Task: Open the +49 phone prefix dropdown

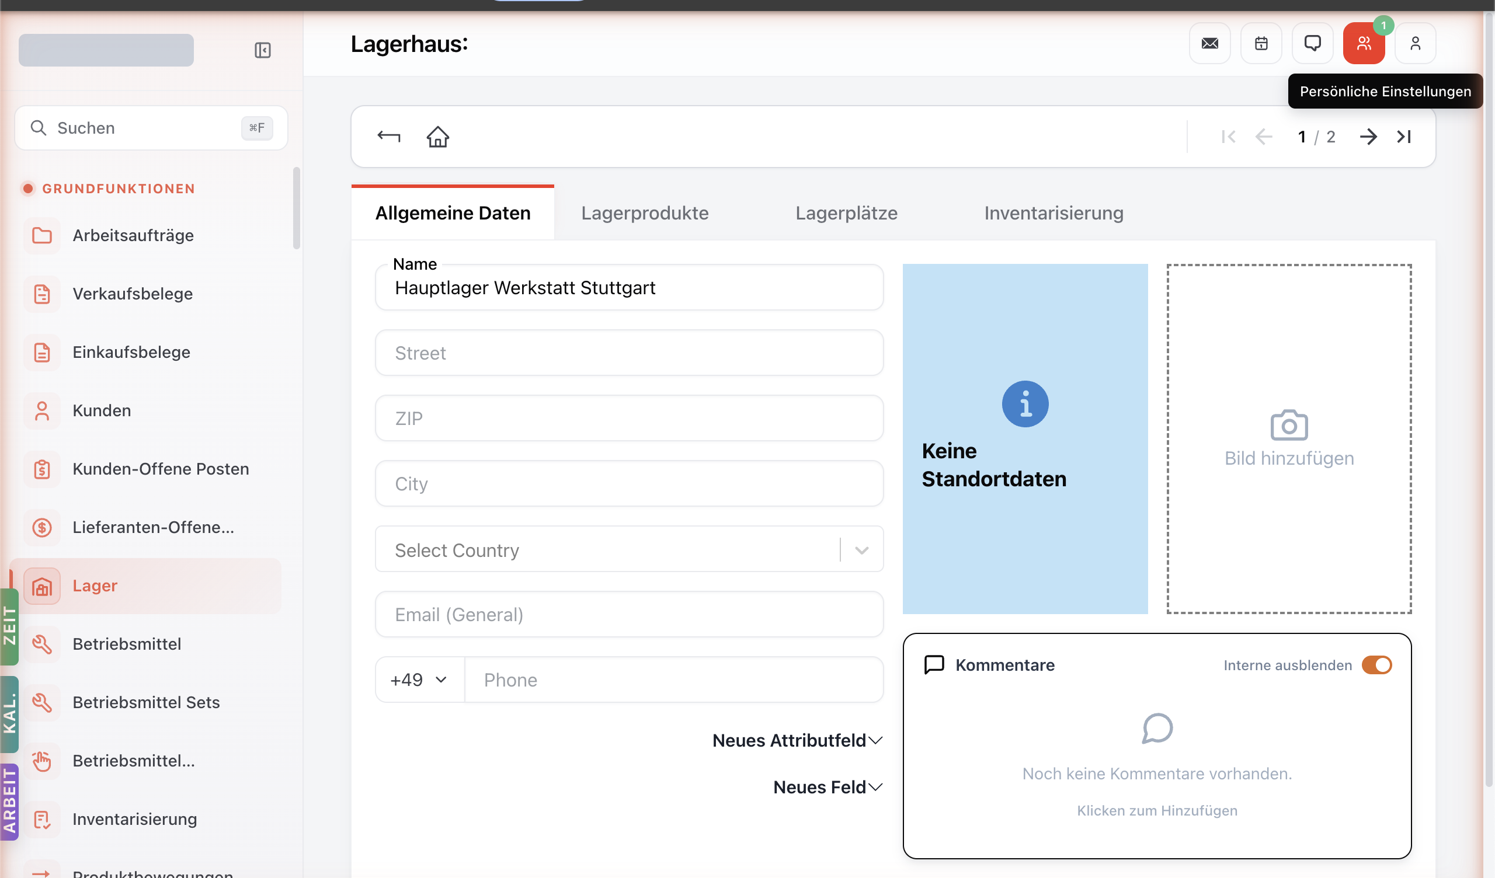Action: click(x=419, y=680)
